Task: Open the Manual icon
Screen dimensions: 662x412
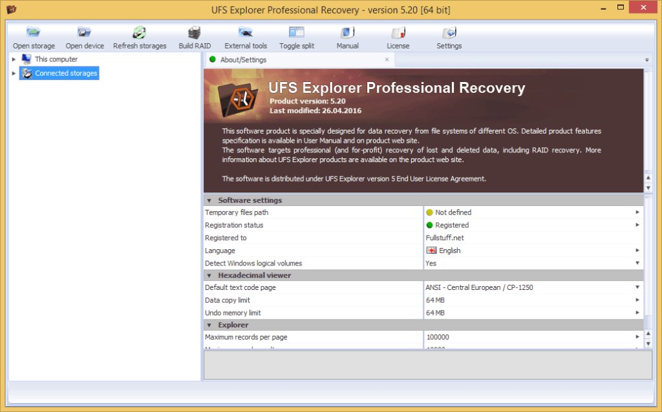Action: 347,32
